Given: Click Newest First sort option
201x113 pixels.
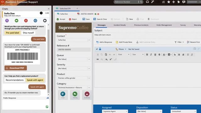Looking at the screenshot, I should coord(193,42).
